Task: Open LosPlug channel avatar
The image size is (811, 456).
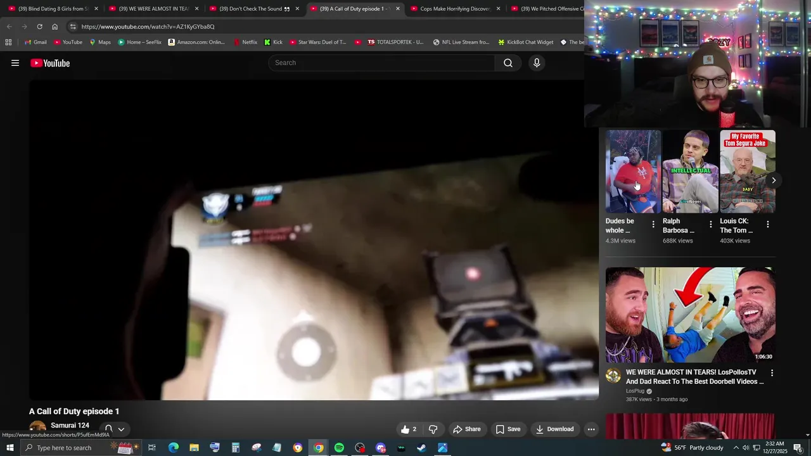Action: click(613, 376)
